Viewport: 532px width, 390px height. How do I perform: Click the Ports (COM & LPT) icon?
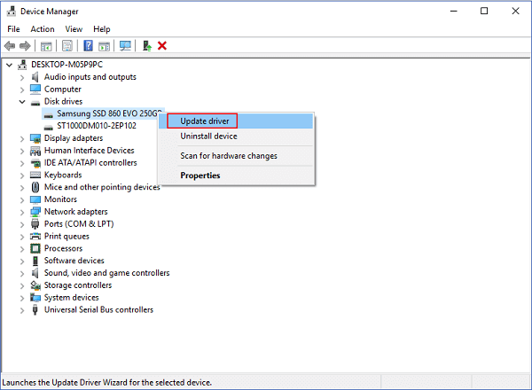[35, 224]
